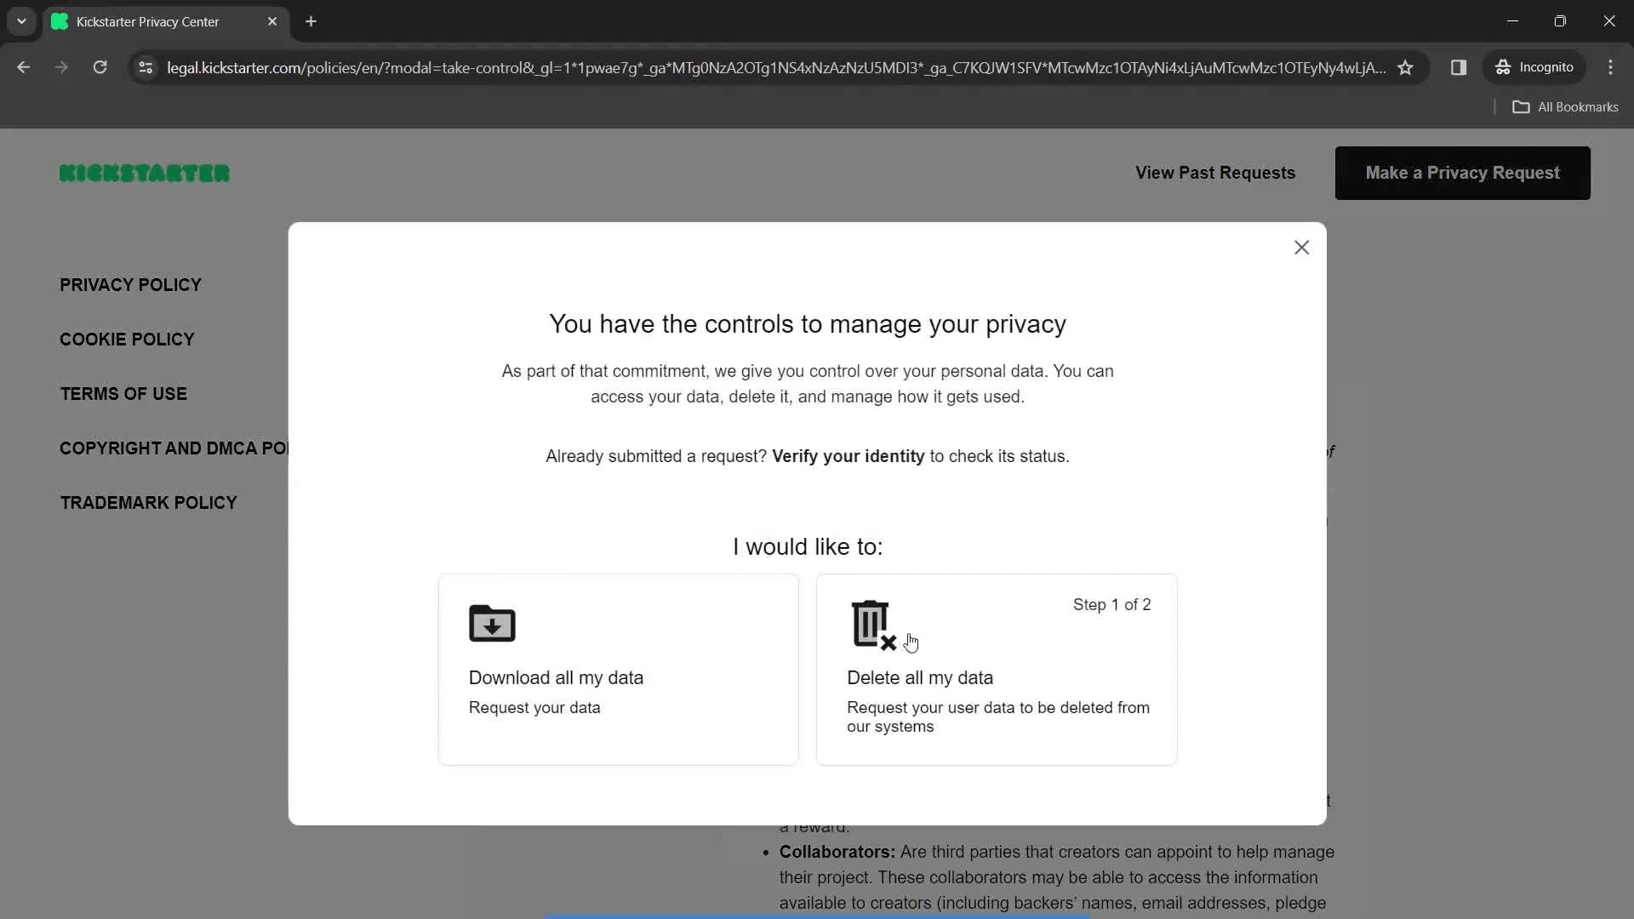Click the Kickstarter logo
Screen dimensions: 1634x919
pos(145,174)
